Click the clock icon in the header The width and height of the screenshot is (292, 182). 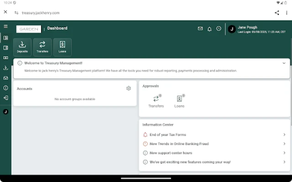(x=219, y=29)
